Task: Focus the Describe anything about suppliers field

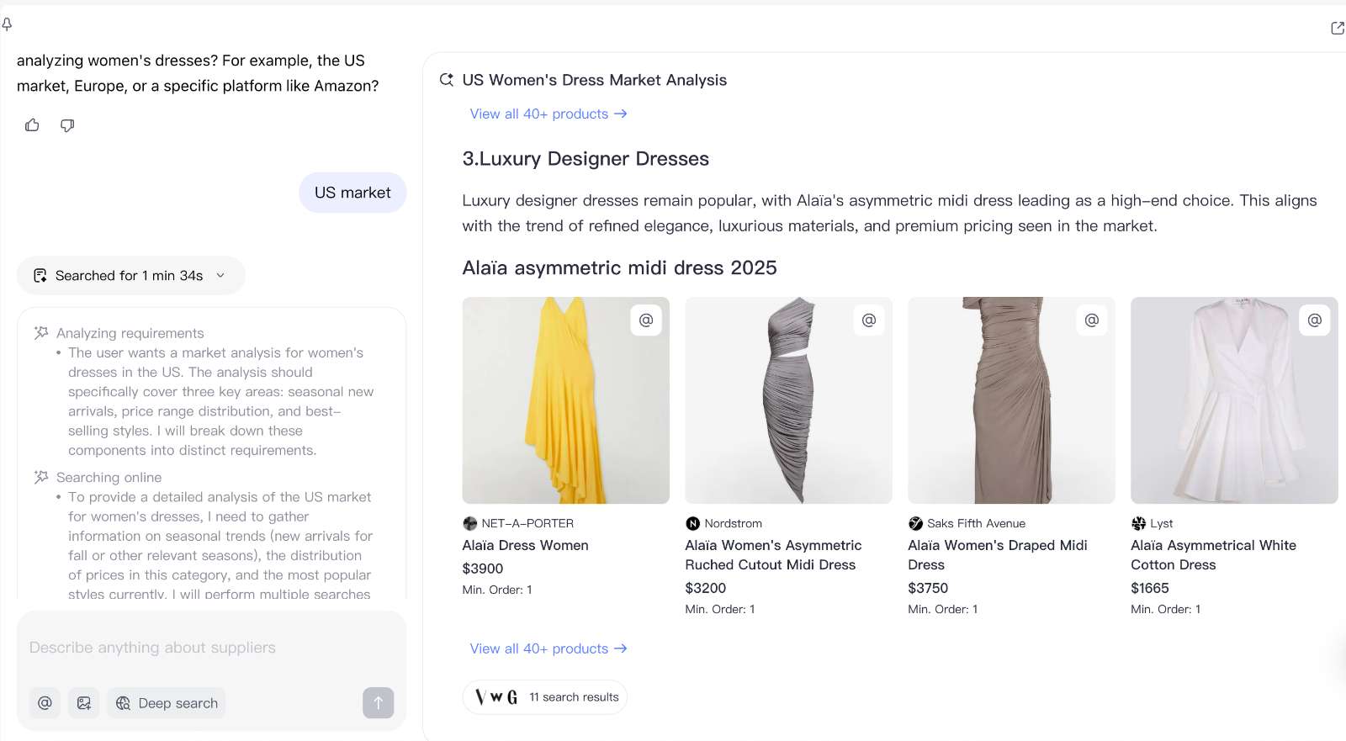Action: tap(211, 648)
